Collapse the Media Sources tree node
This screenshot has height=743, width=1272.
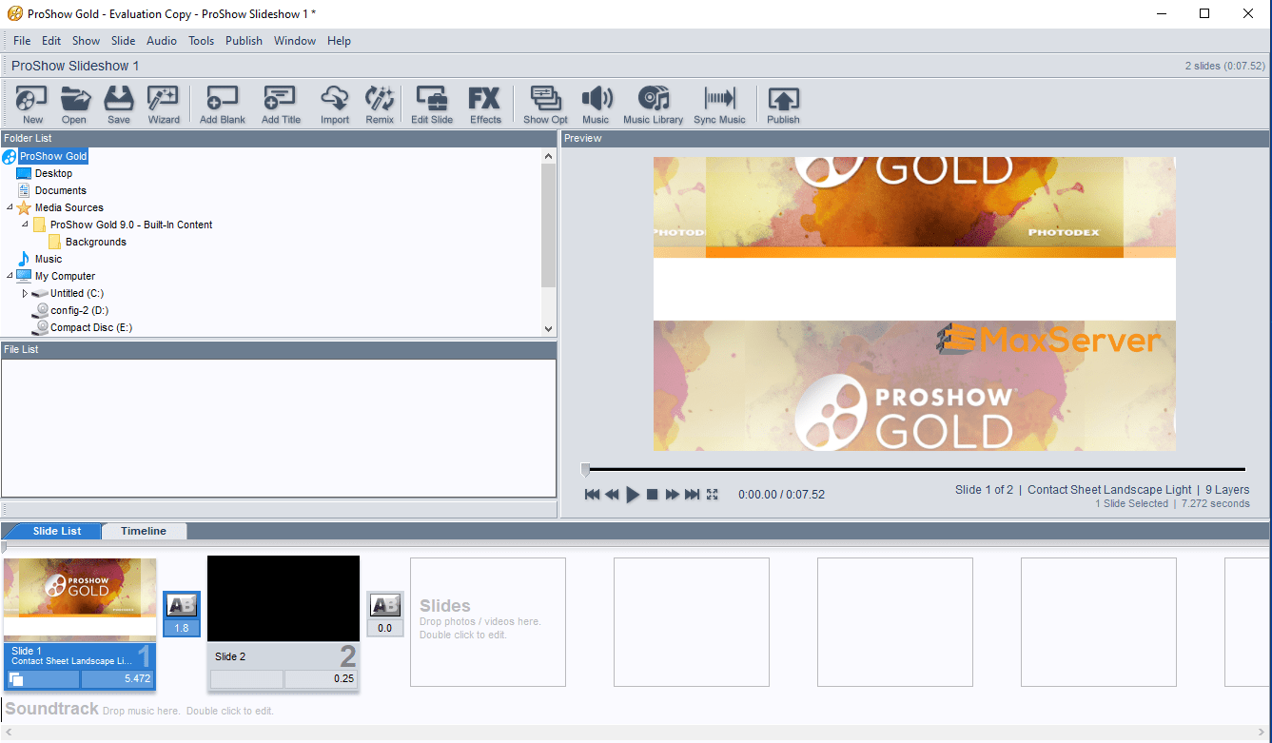pos(10,207)
